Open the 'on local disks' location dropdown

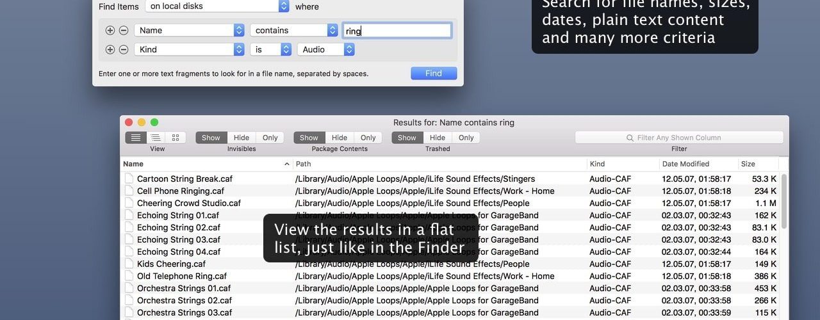[x=217, y=6]
